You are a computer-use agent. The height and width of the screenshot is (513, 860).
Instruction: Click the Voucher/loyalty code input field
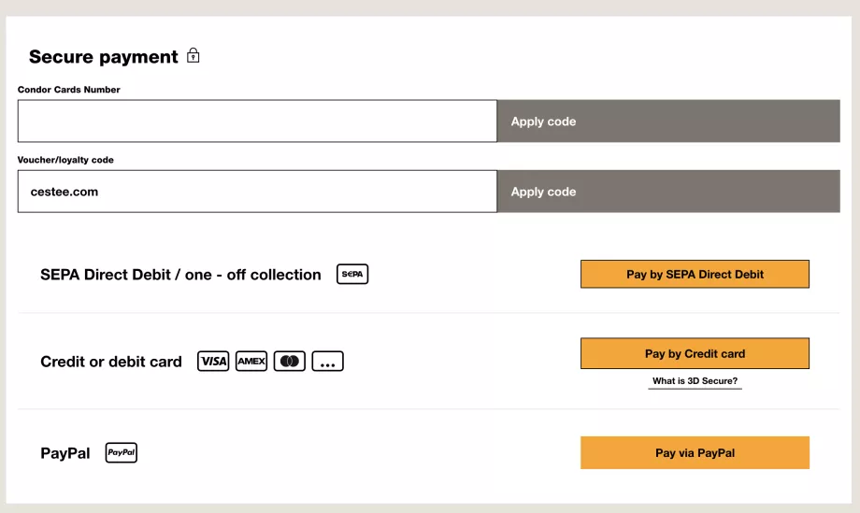pos(257,192)
